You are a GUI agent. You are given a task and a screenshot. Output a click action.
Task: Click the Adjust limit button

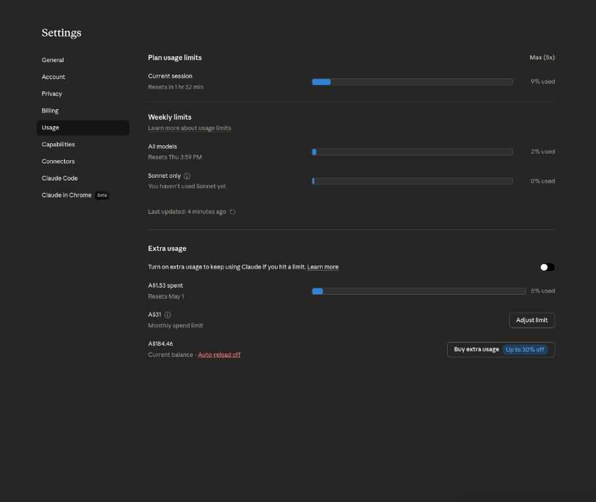[532, 320]
